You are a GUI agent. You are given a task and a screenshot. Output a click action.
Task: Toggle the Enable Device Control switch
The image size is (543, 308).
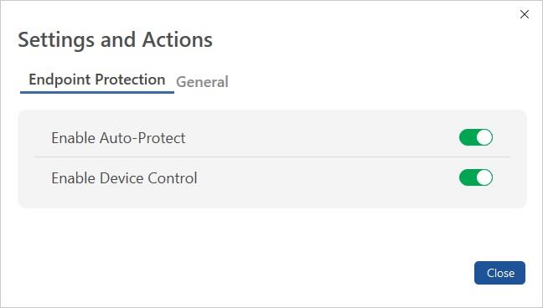[x=476, y=177]
